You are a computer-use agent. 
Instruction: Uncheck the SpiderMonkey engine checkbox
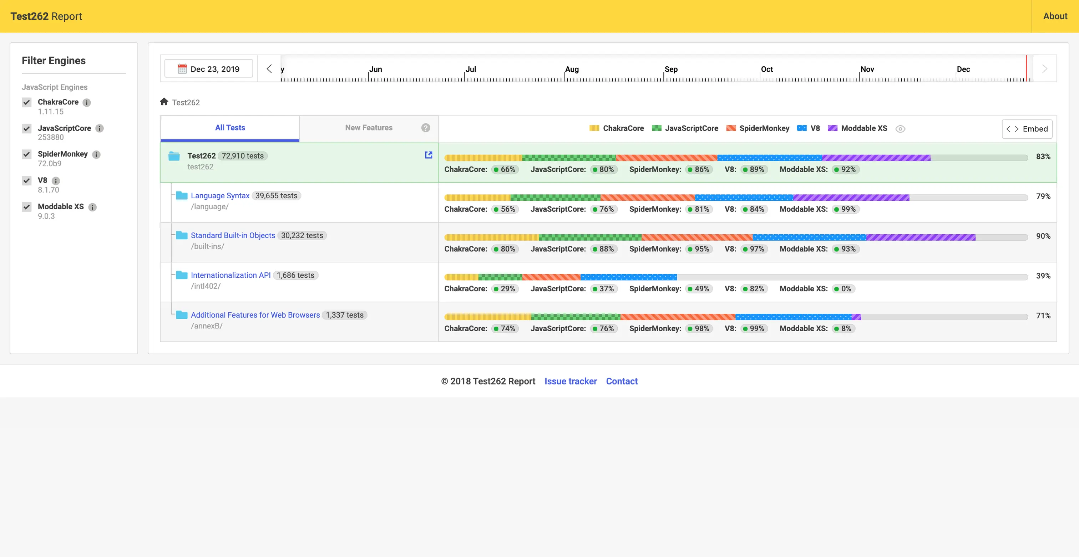(x=27, y=154)
